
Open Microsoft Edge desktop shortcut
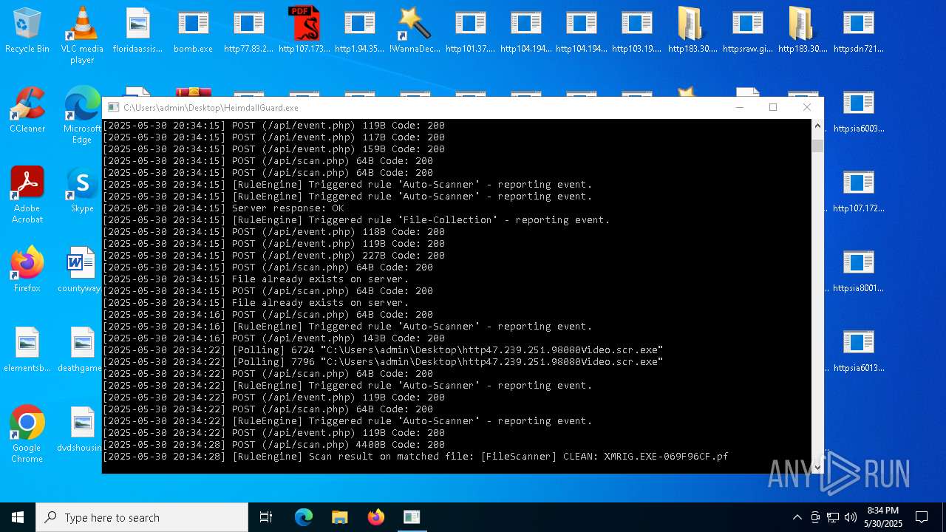click(82, 115)
